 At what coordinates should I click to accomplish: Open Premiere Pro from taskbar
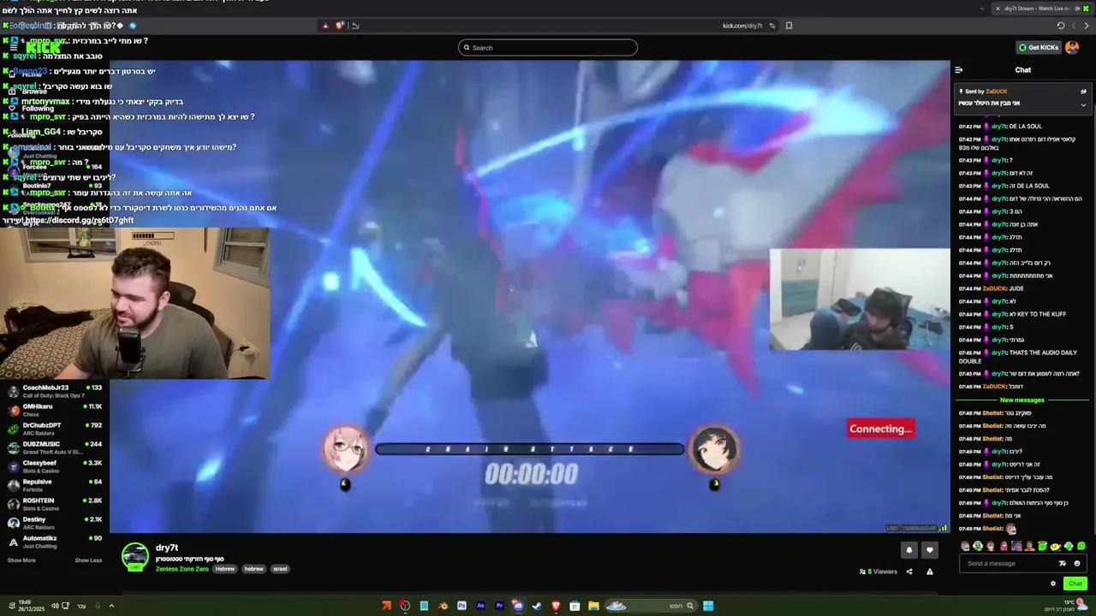(499, 606)
